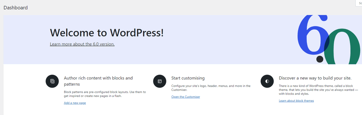The width and height of the screenshot is (362, 115).
Task: Click the 'Configure your site's logo, header, menus' text
Action: pyautogui.click(x=211, y=88)
